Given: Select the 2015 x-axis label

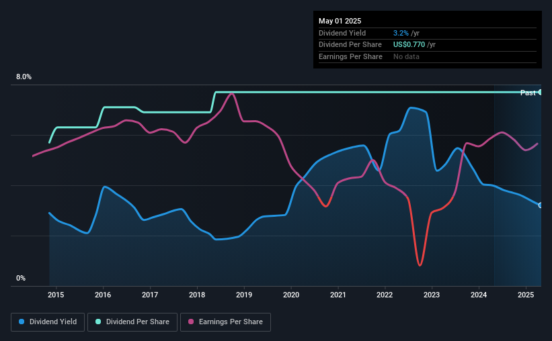Looking at the screenshot, I should [56, 295].
